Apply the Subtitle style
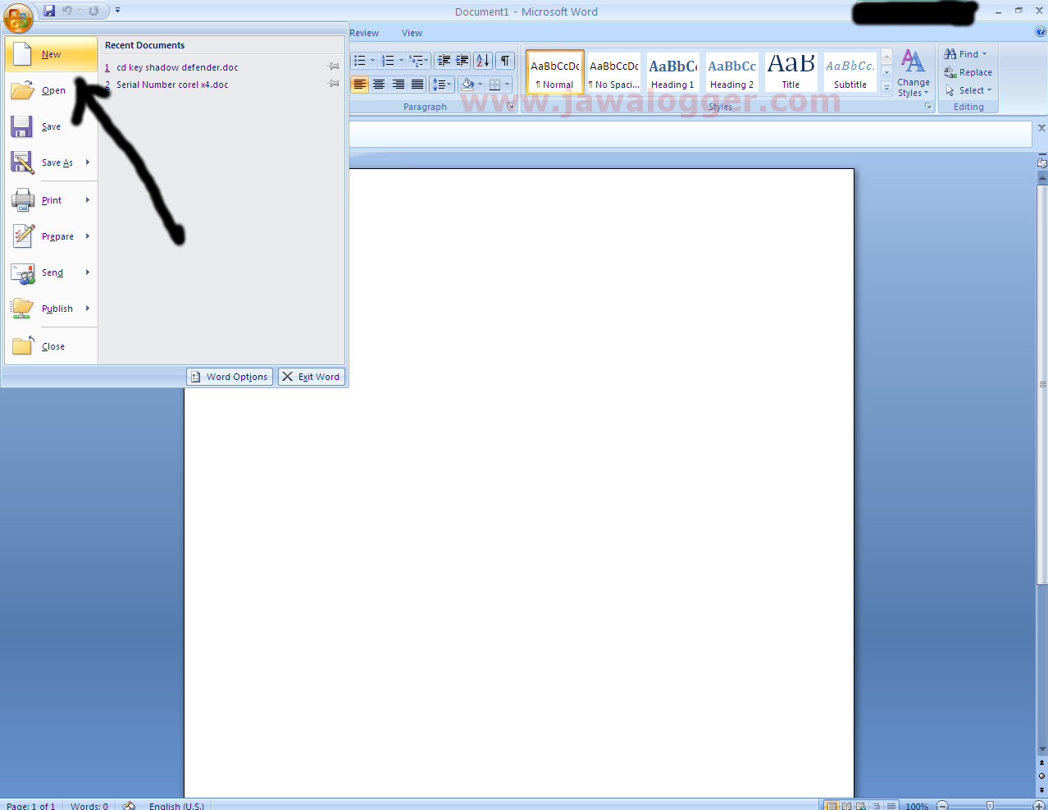 pos(850,73)
